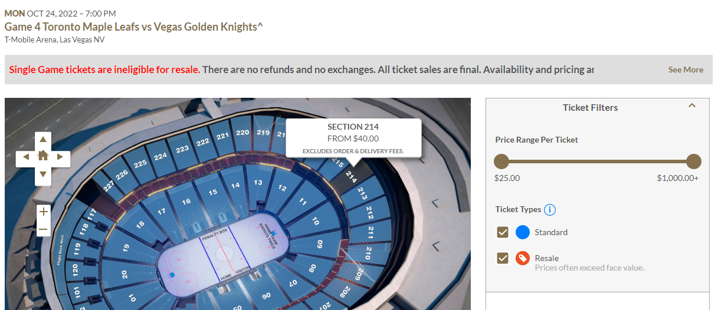Pan the seat map down
Viewport: 718px width, 310px height.
click(x=43, y=174)
